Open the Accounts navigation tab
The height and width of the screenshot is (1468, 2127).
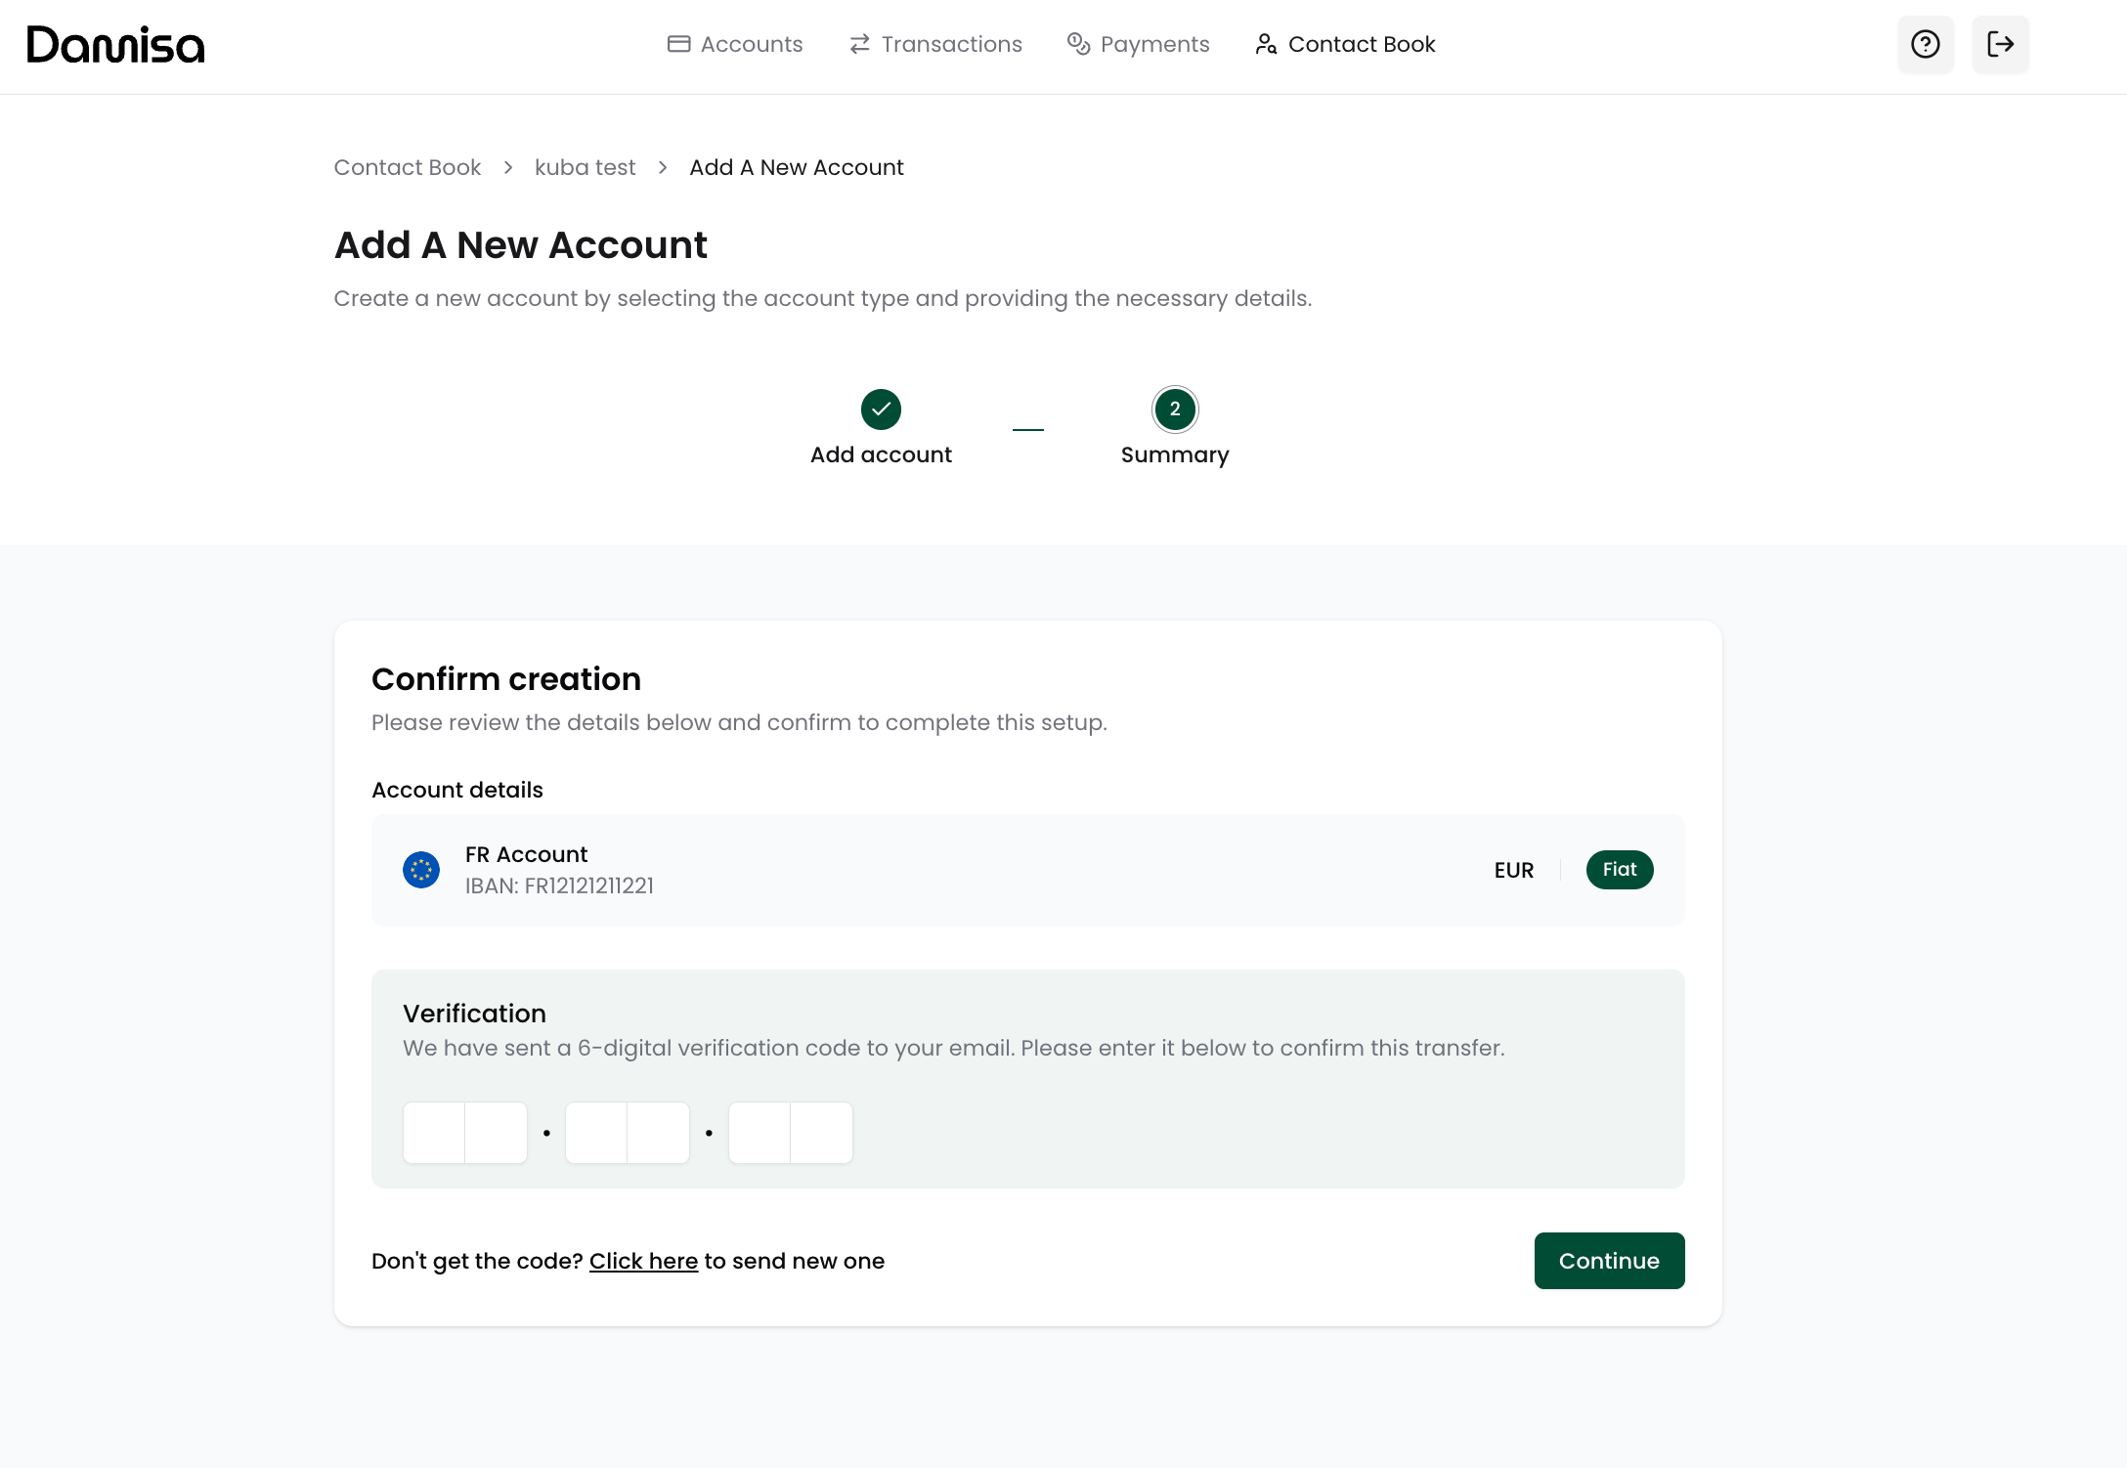coord(735,45)
